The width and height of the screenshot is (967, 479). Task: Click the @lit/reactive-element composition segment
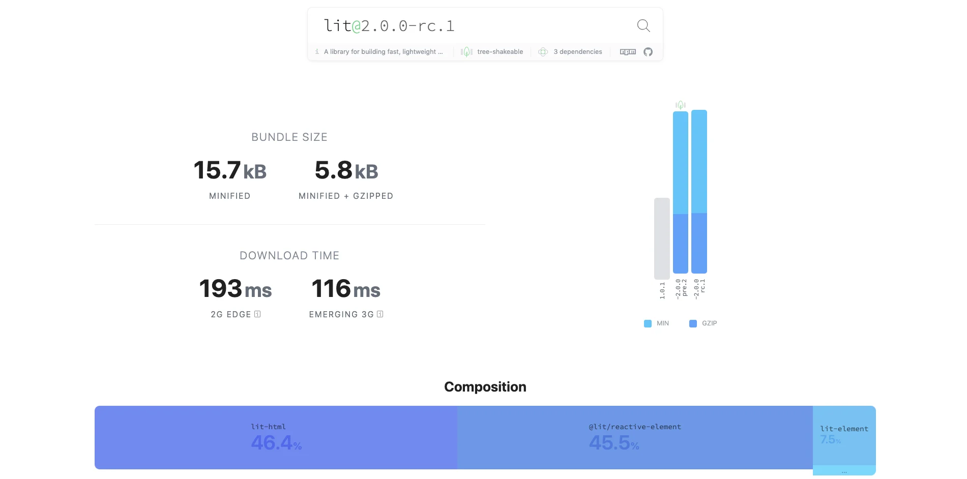pyautogui.click(x=635, y=437)
